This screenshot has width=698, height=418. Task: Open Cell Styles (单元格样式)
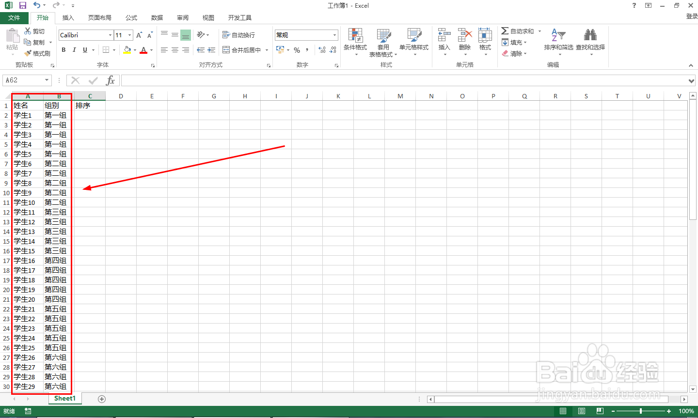pyautogui.click(x=414, y=42)
